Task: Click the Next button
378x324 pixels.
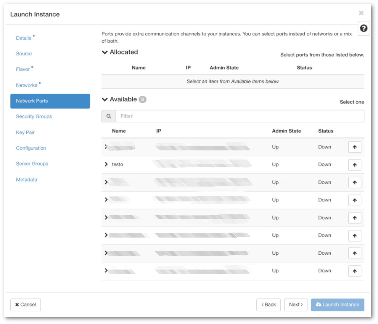Action: [x=296, y=305]
